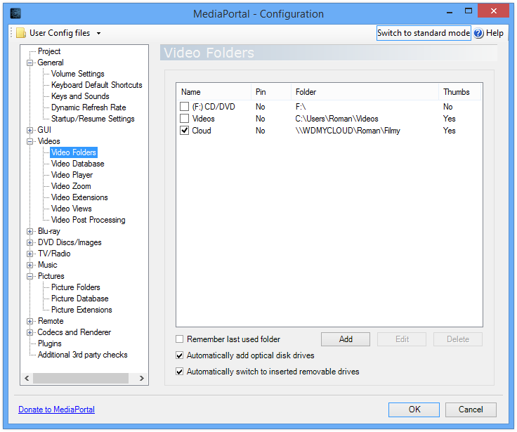This screenshot has height=432, width=517.
Task: Expand the Remote tree node
Action: coord(30,321)
